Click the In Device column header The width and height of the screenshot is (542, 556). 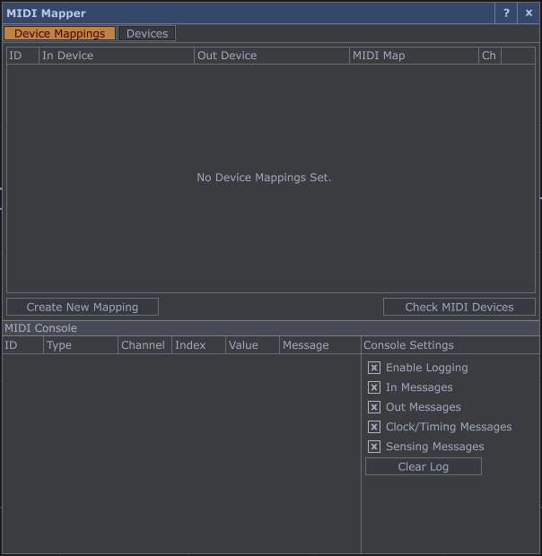[x=116, y=56]
